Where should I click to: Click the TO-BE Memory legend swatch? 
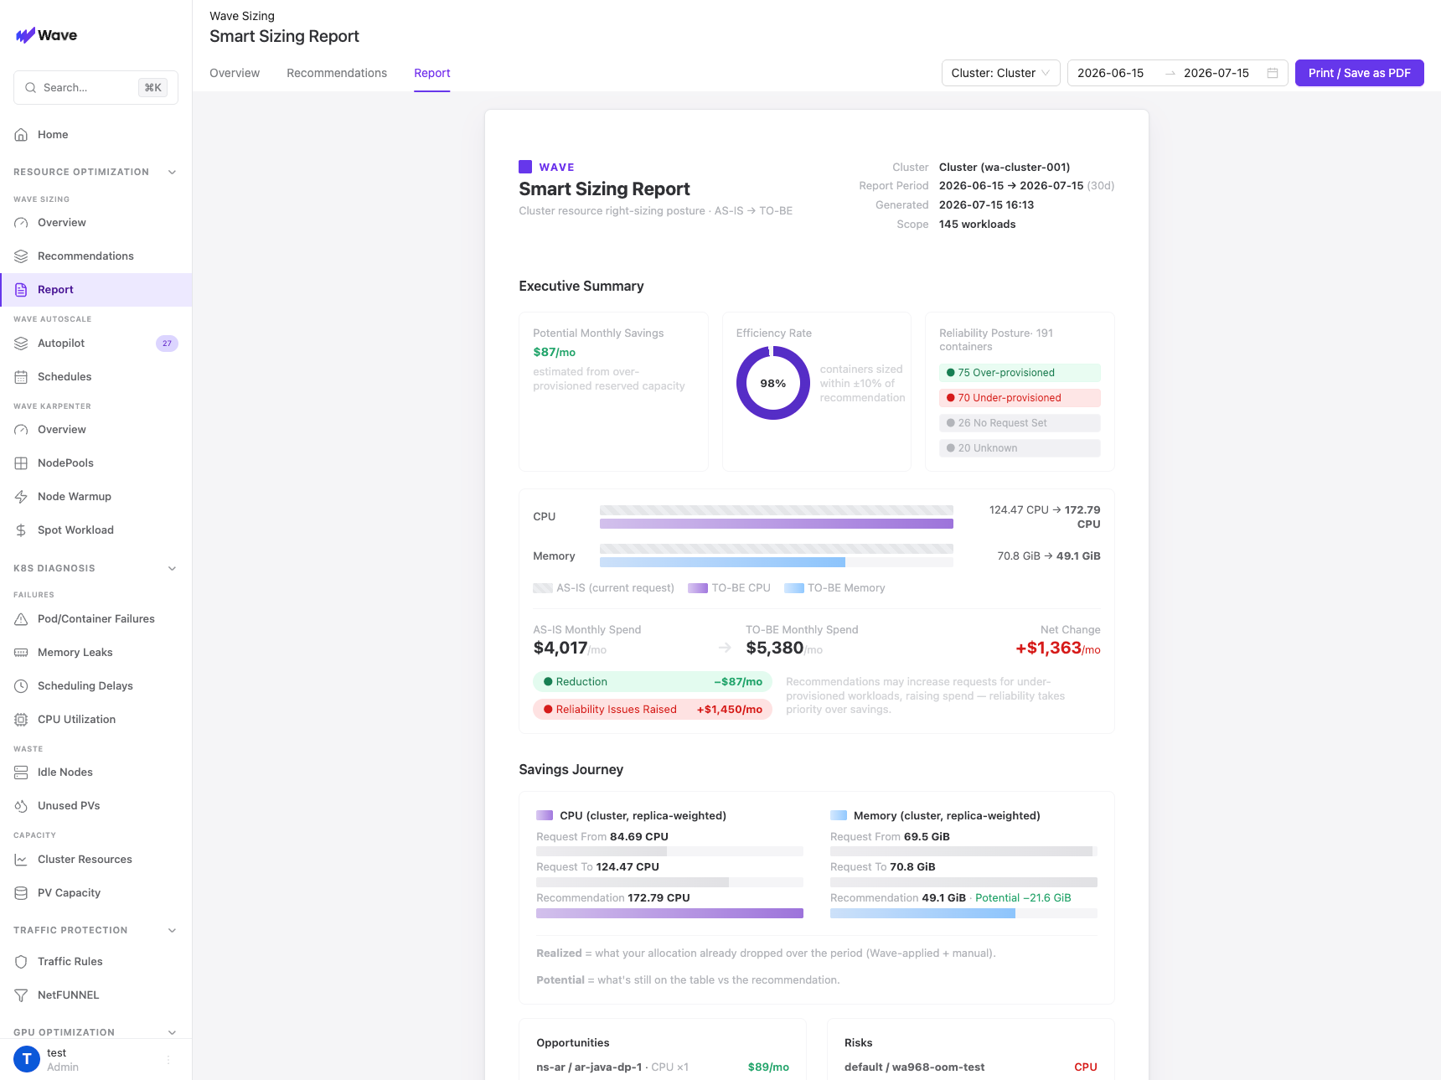pos(794,588)
